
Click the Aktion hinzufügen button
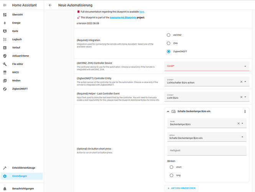coord(182,188)
